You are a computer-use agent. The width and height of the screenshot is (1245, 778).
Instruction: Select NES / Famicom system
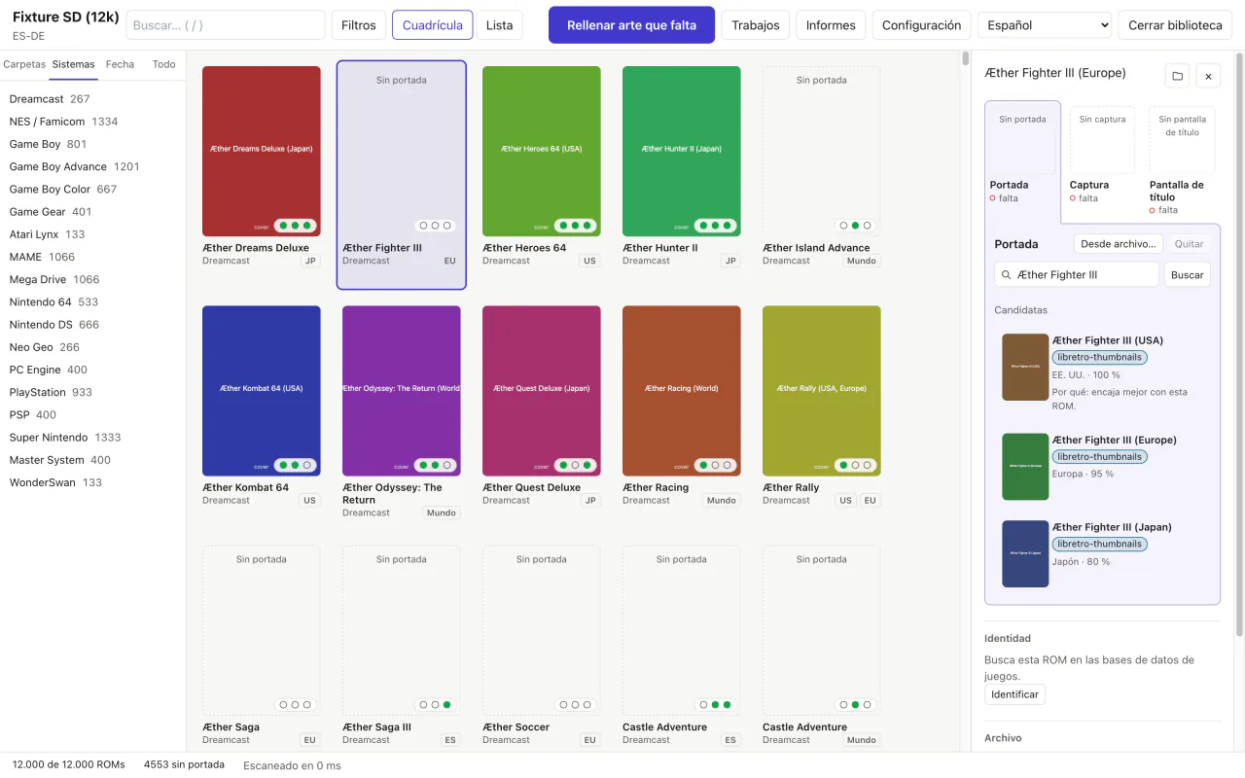(x=92, y=122)
